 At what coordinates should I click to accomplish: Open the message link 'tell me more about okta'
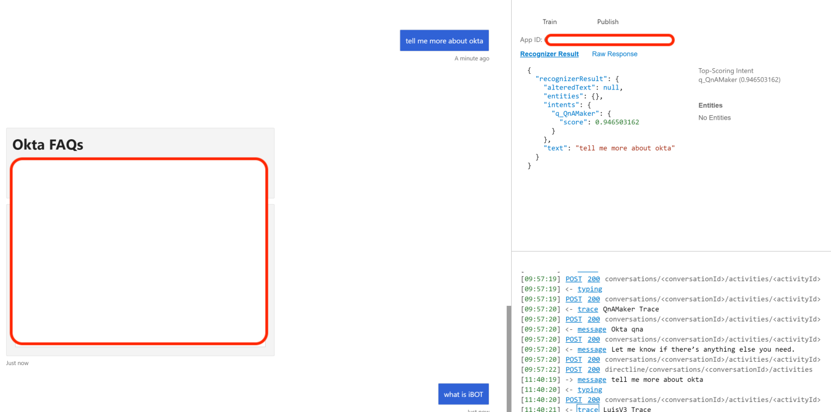tap(592, 379)
